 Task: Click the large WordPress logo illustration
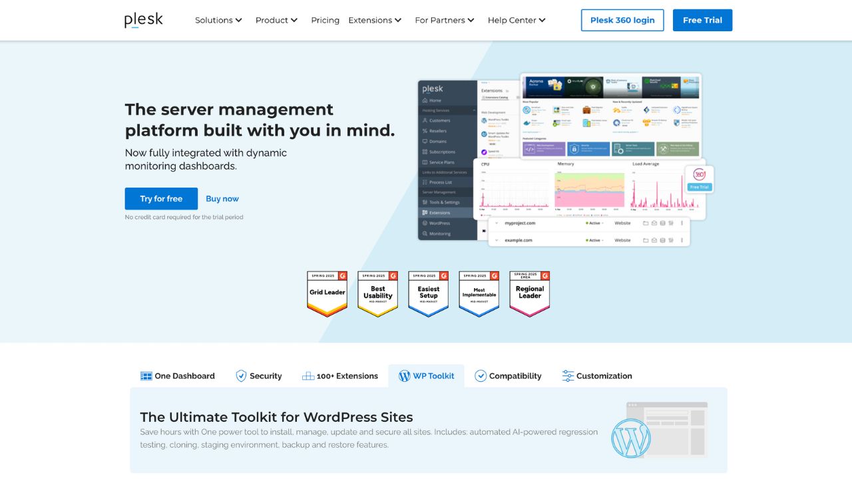[631, 438]
